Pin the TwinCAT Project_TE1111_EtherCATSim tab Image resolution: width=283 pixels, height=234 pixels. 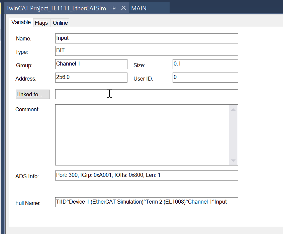(x=113, y=8)
